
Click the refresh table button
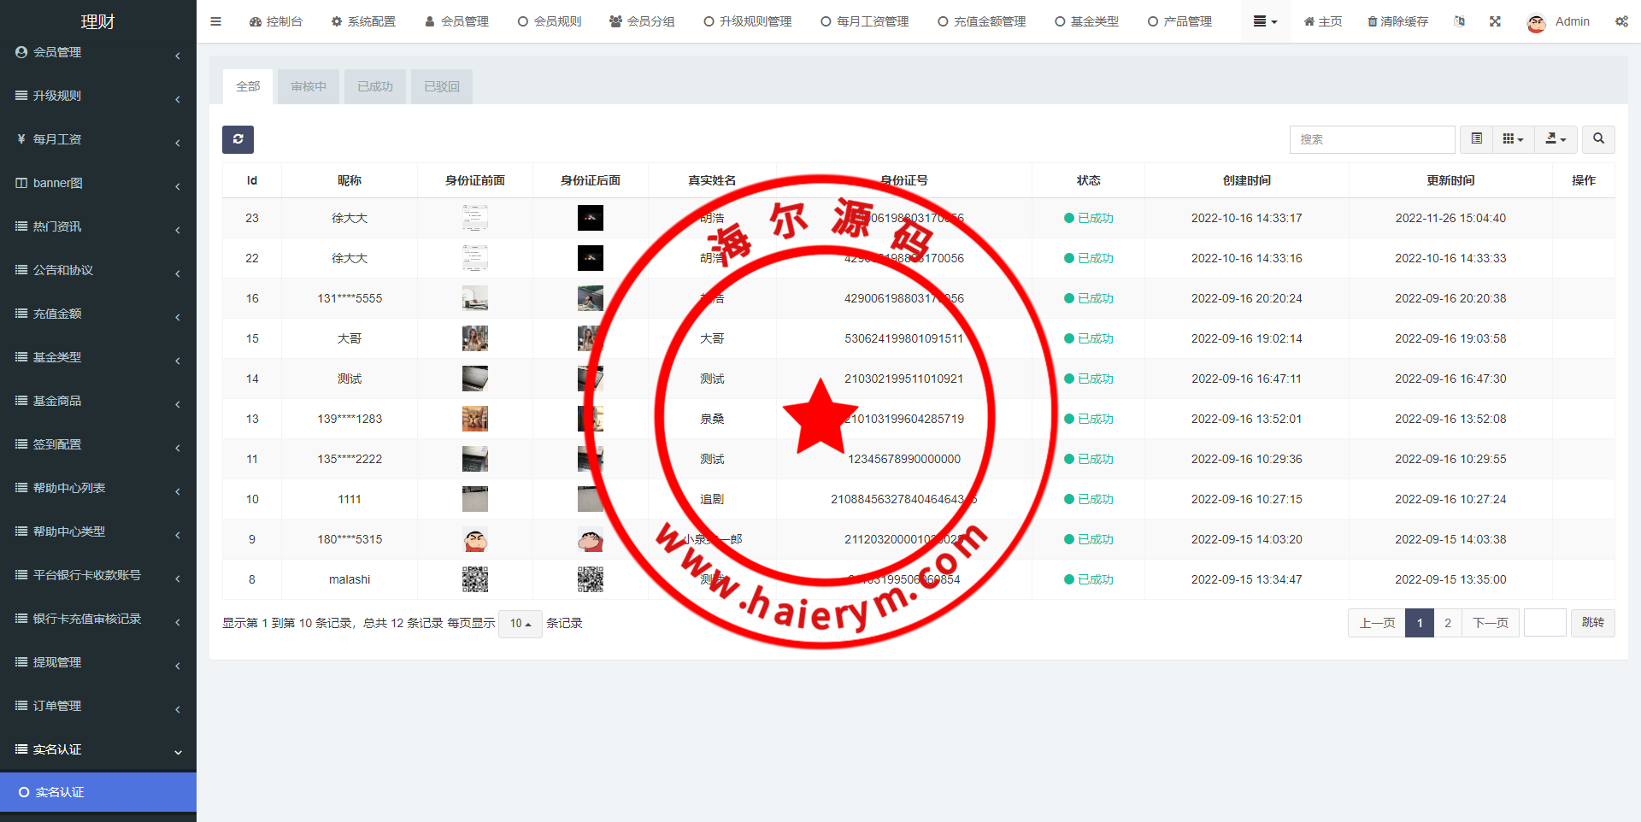[x=238, y=139]
